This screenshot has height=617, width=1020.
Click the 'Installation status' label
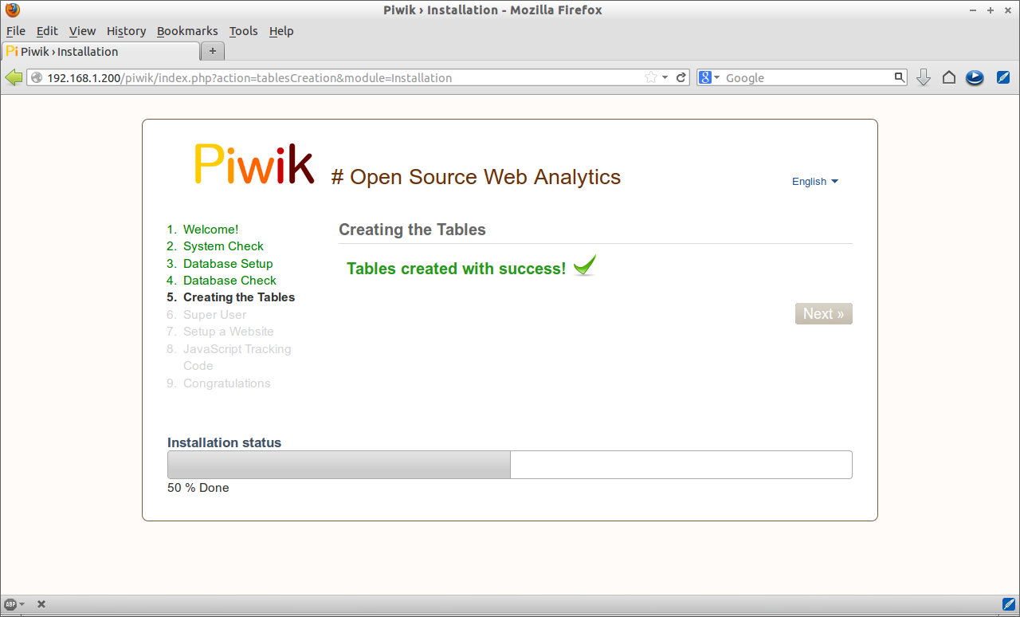[224, 442]
